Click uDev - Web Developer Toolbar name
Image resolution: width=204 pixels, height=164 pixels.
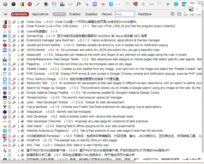click(x=47, y=102)
